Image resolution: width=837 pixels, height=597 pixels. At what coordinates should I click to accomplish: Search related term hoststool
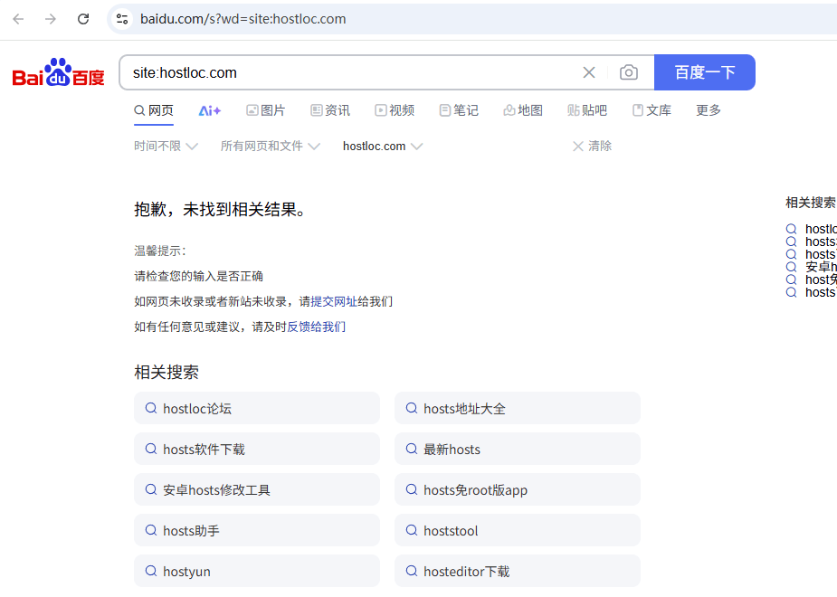coord(518,530)
